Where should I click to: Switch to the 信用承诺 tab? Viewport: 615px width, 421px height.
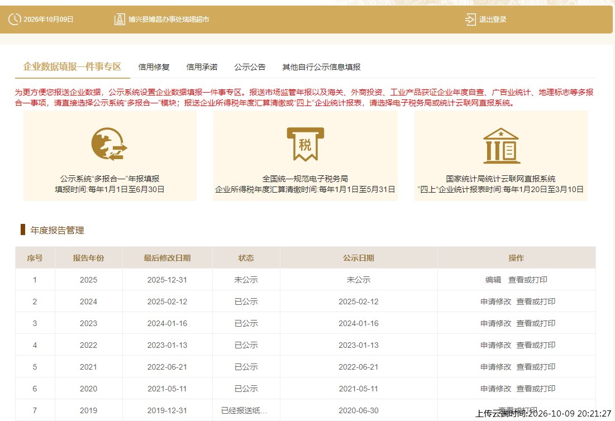pyautogui.click(x=202, y=67)
